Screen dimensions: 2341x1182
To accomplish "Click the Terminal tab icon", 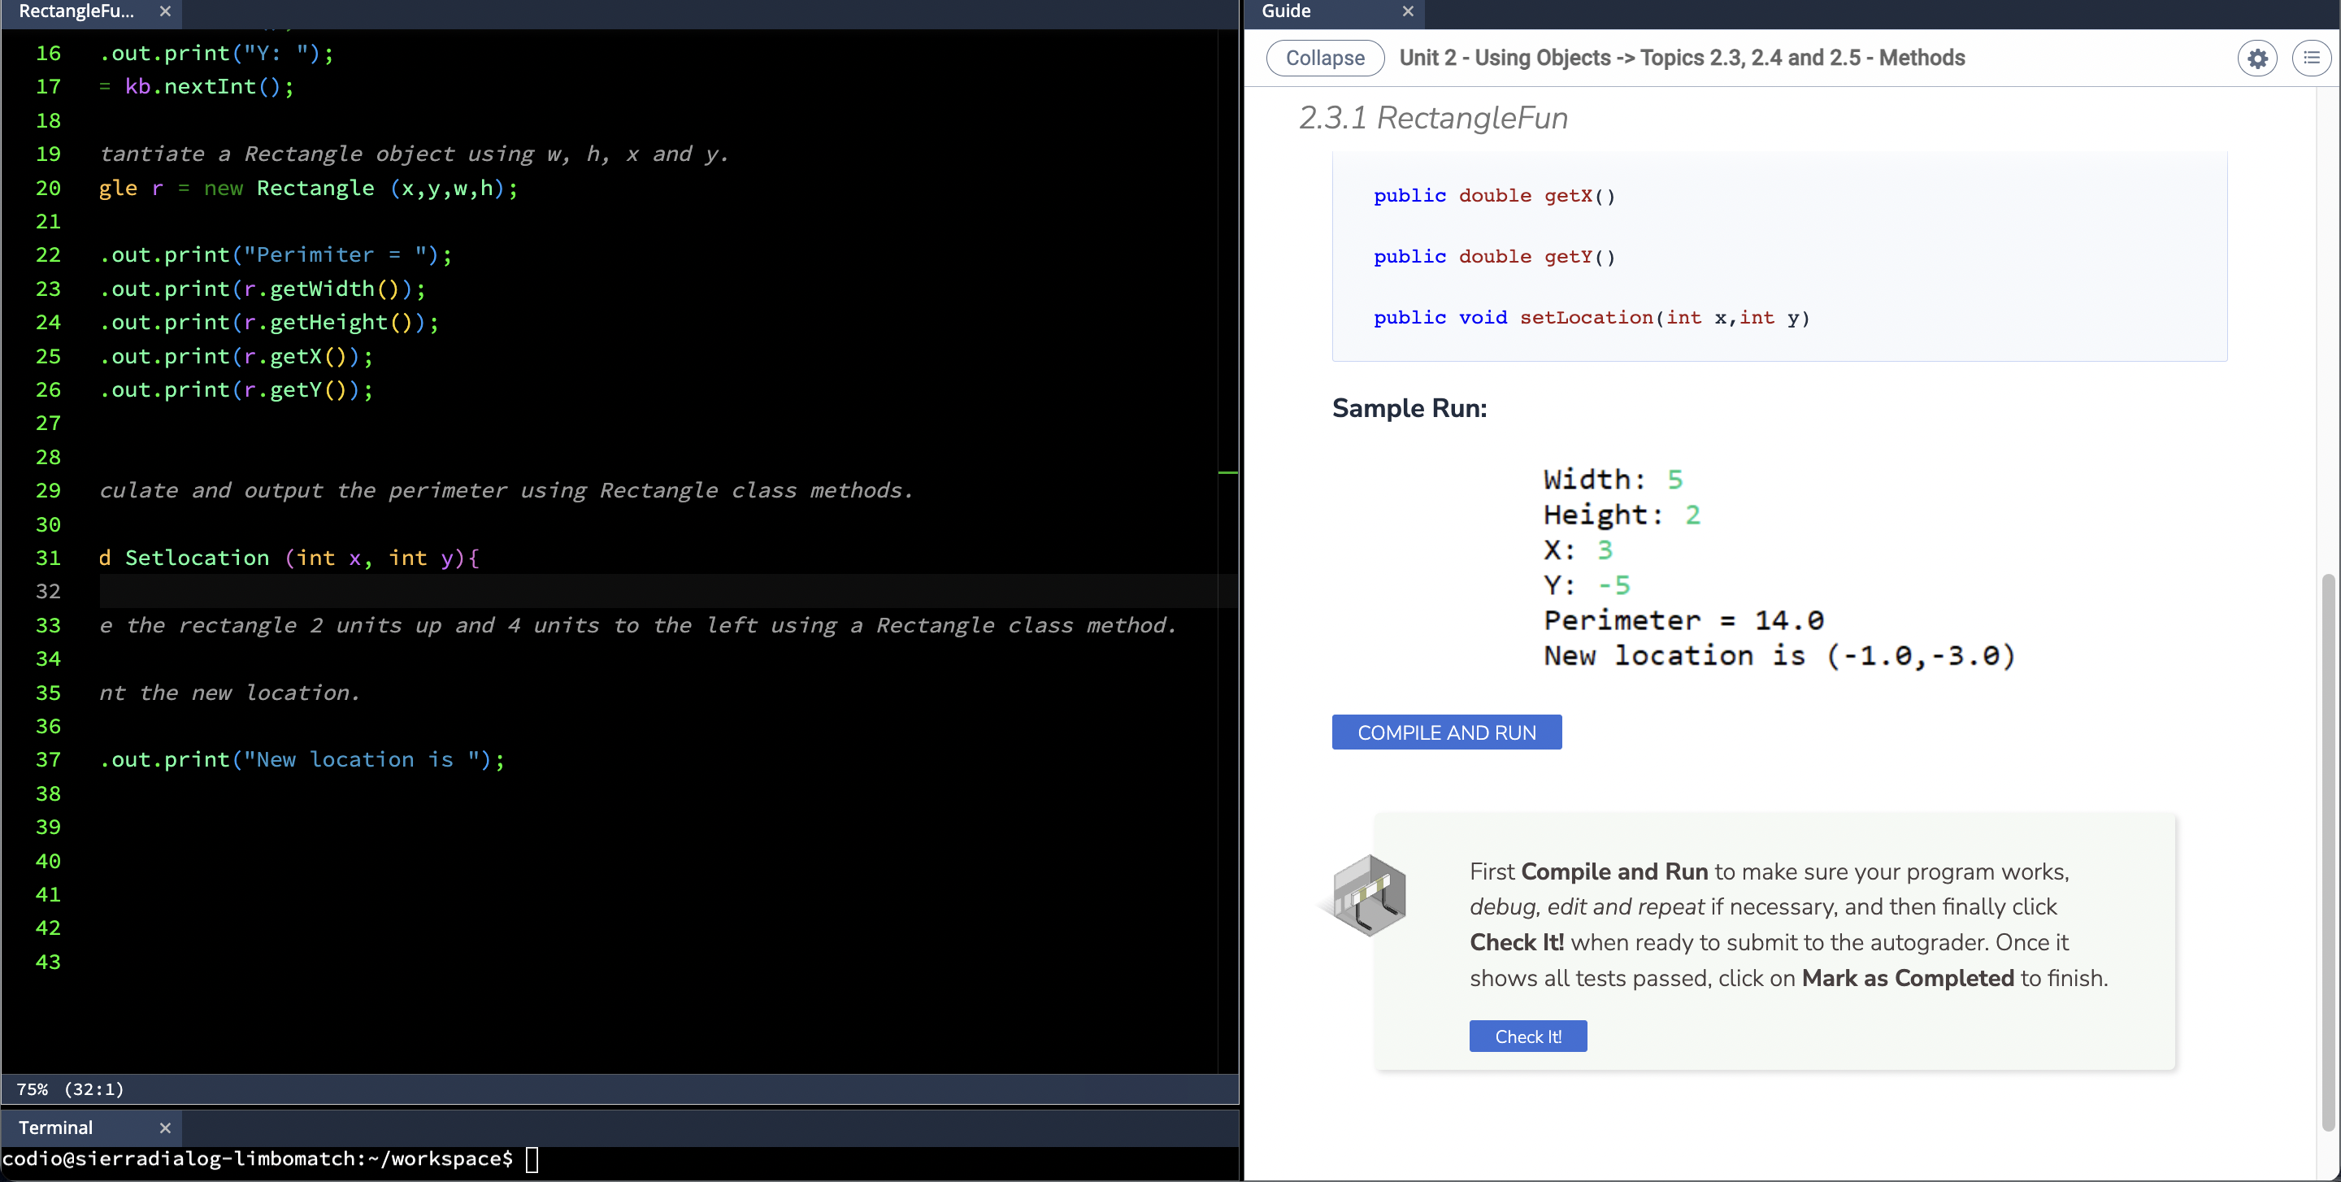I will pos(56,1126).
